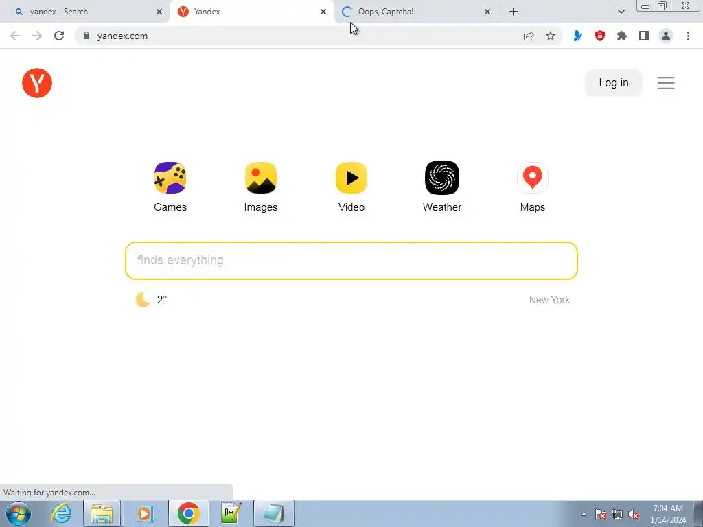This screenshot has height=527, width=703.
Task: Click the New York location link
Action: click(x=549, y=300)
